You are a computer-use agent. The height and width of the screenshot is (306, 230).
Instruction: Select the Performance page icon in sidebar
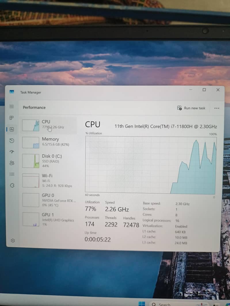tap(12, 129)
